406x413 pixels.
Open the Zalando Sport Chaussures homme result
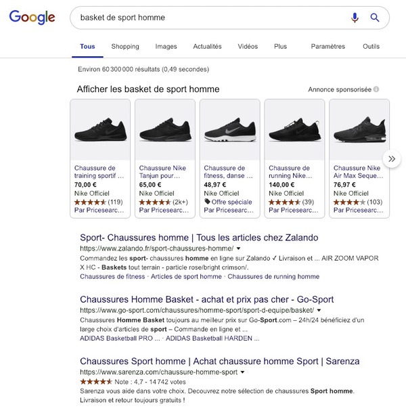click(x=199, y=238)
